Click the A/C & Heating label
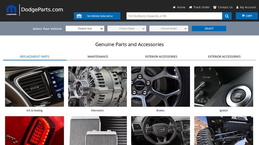 pyautogui.click(x=34, y=111)
